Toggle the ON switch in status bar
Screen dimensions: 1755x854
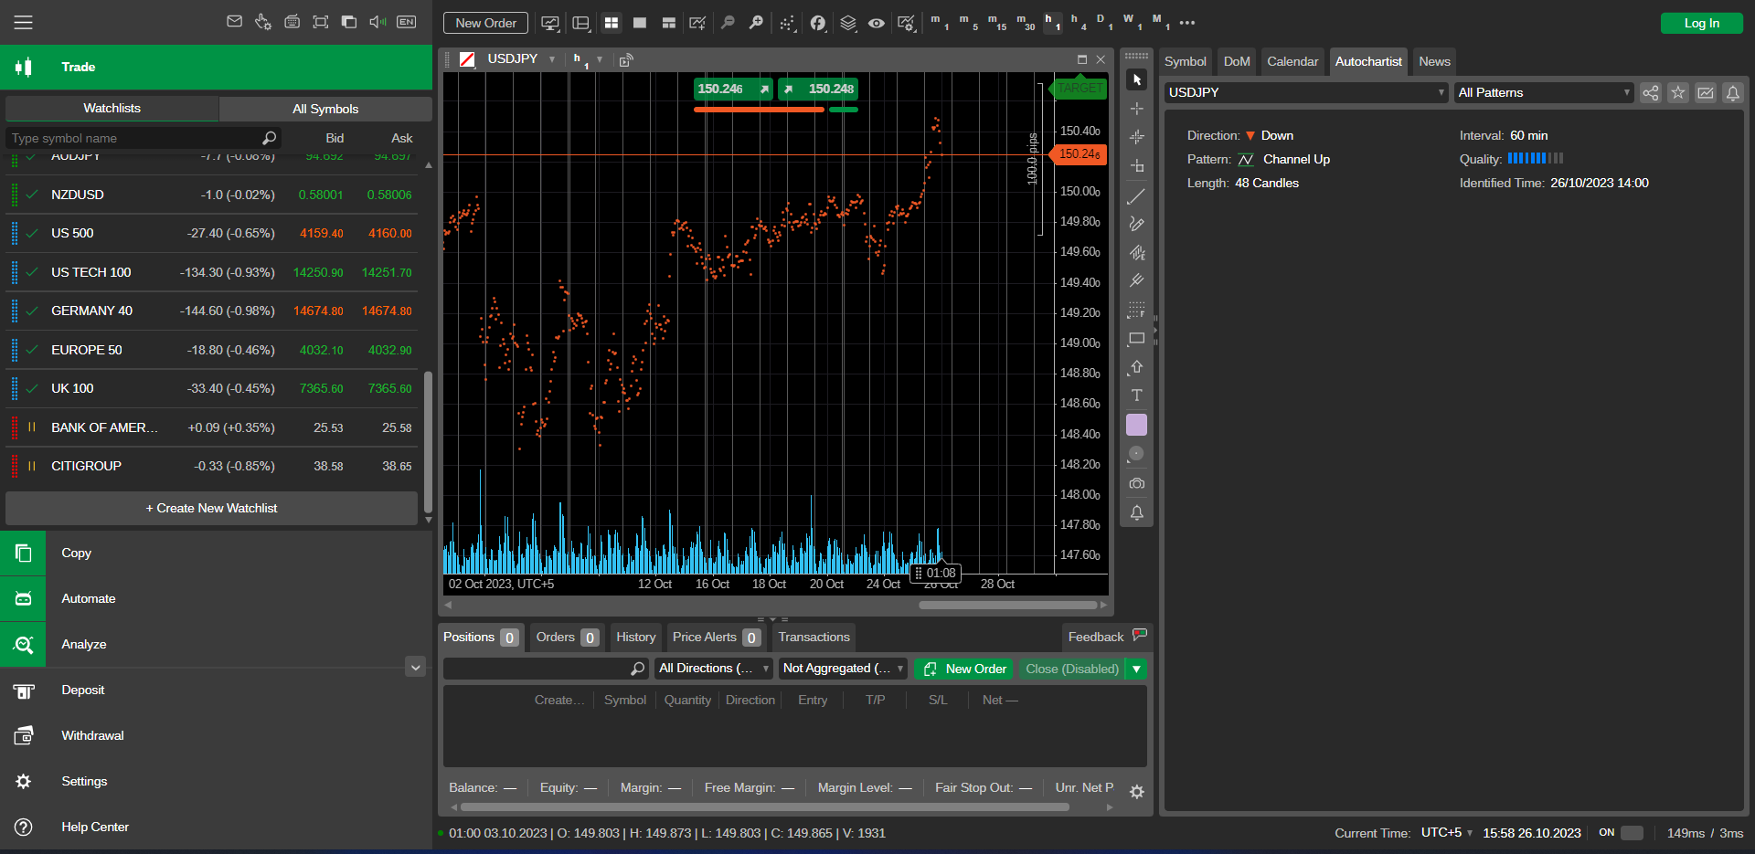click(1632, 833)
